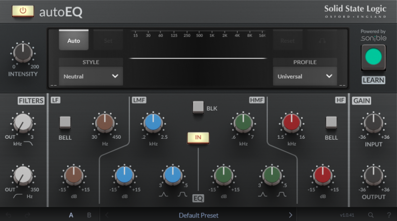Switch to the B comparison slot
The image size is (397, 221).
tap(89, 215)
